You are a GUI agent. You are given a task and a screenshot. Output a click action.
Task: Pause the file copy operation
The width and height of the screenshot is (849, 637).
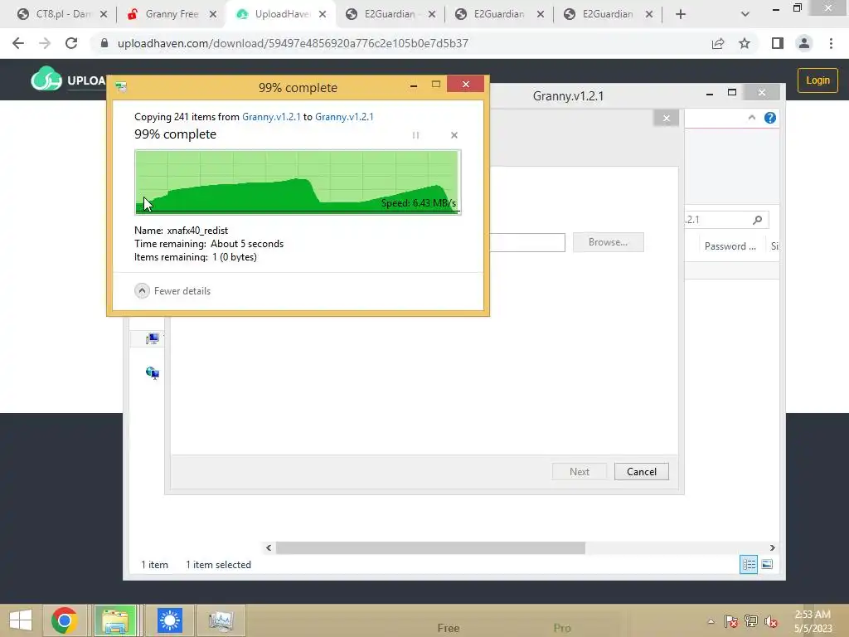coord(415,135)
